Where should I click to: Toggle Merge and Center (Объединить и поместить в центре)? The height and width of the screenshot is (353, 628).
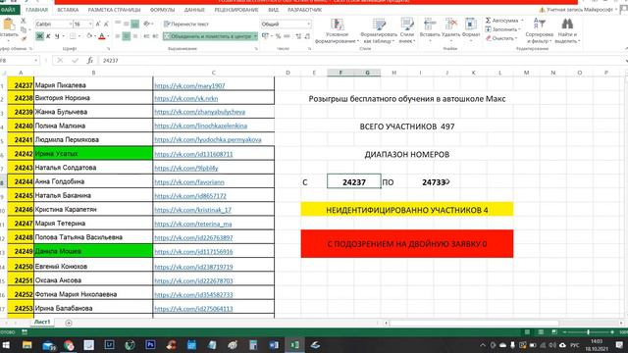click(x=210, y=36)
